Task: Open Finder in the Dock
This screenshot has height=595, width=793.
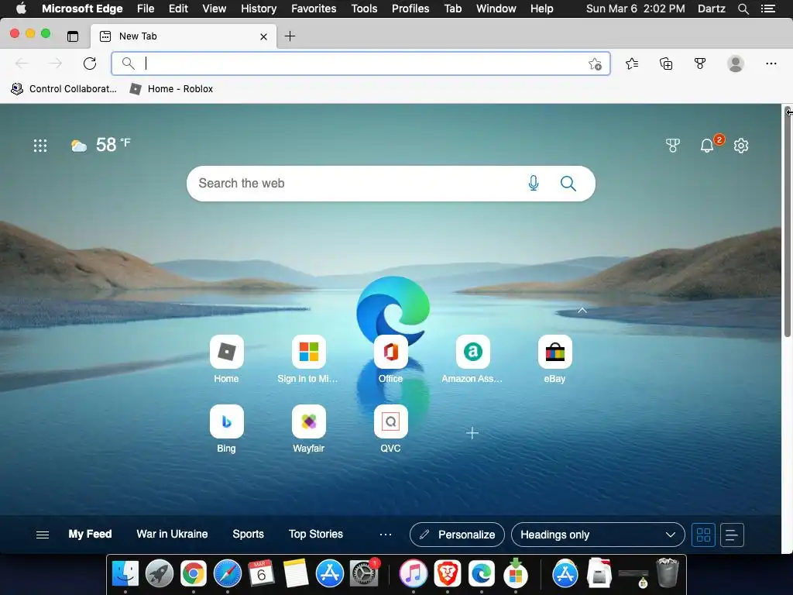Action: point(125,573)
